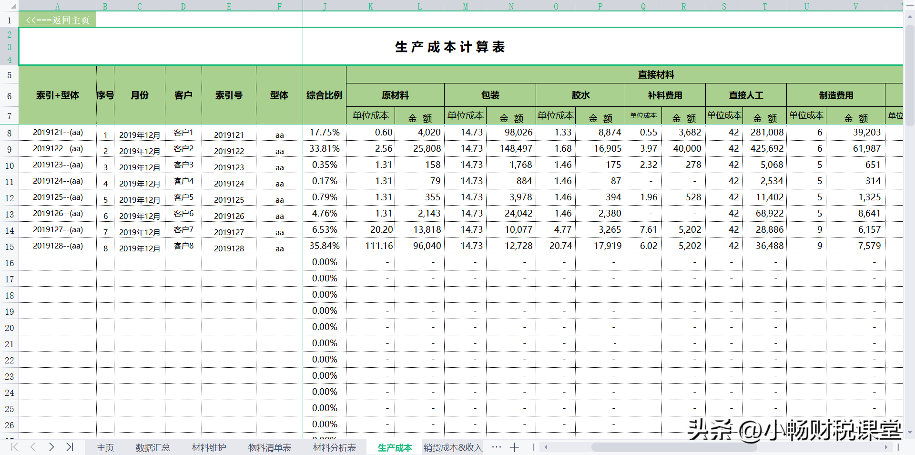Select the 客户5 cell

(183, 197)
